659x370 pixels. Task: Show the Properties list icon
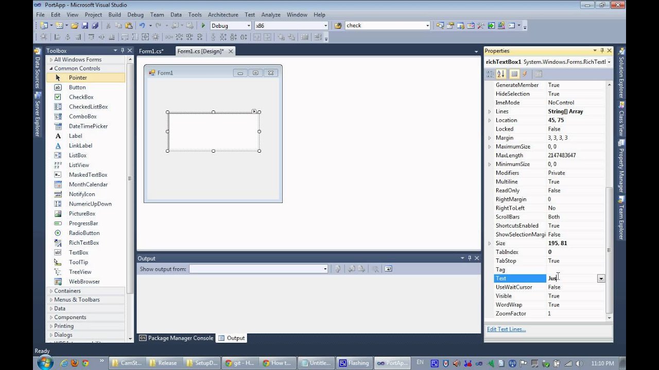(x=514, y=74)
